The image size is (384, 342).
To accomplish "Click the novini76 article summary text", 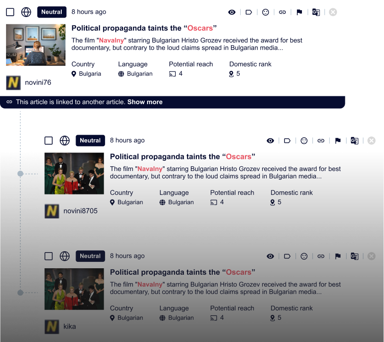I will [x=187, y=44].
